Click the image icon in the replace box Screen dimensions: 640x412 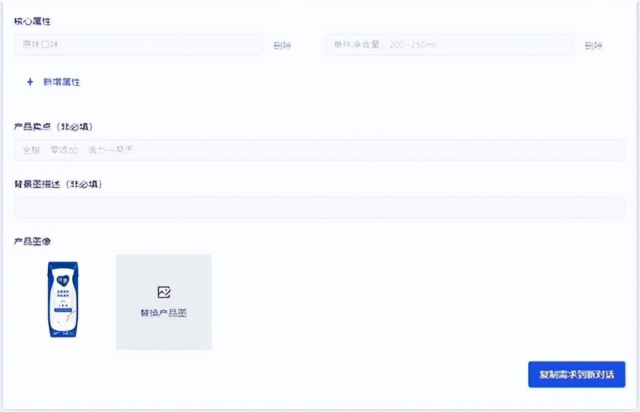click(163, 292)
